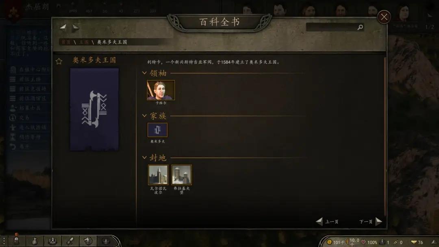Open the clan lion-head icon
This screenshot has width=439, height=247.
coord(88,240)
